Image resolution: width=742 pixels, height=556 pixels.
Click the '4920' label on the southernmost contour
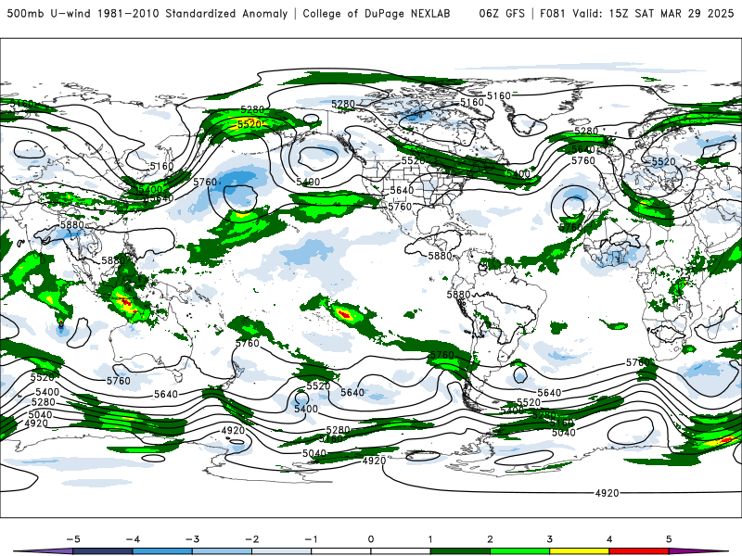point(608,493)
